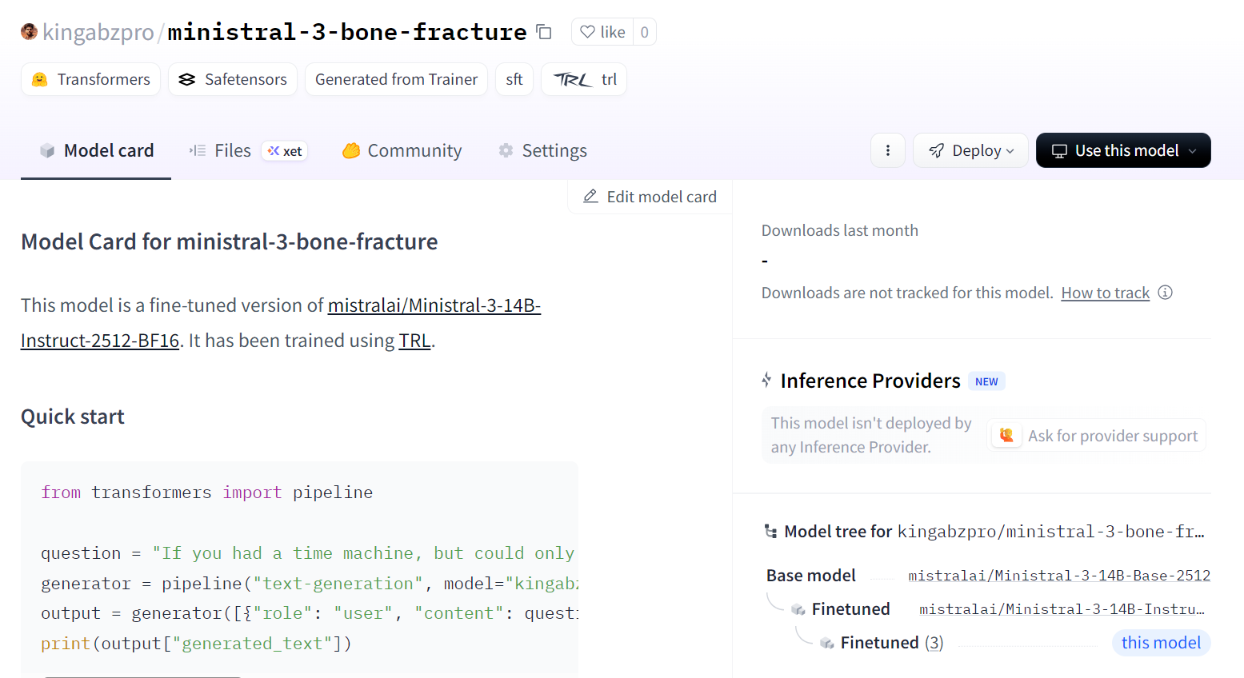Expand the Finetuned (3) tree entry
Screen dimensions: 1244x678
pos(891,643)
